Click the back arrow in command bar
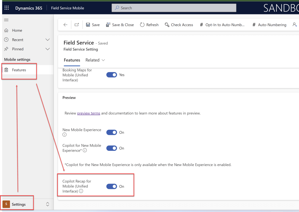Image resolution: width=299 pixels, height=212 pixels. [x=65, y=25]
